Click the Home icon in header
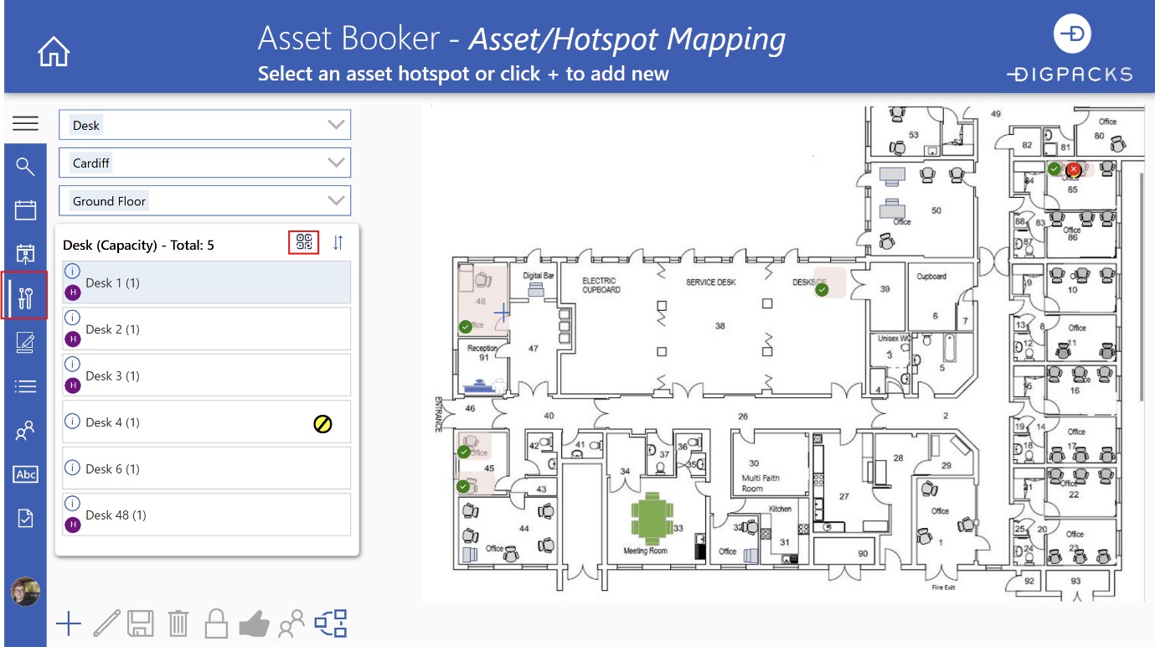 (54, 52)
